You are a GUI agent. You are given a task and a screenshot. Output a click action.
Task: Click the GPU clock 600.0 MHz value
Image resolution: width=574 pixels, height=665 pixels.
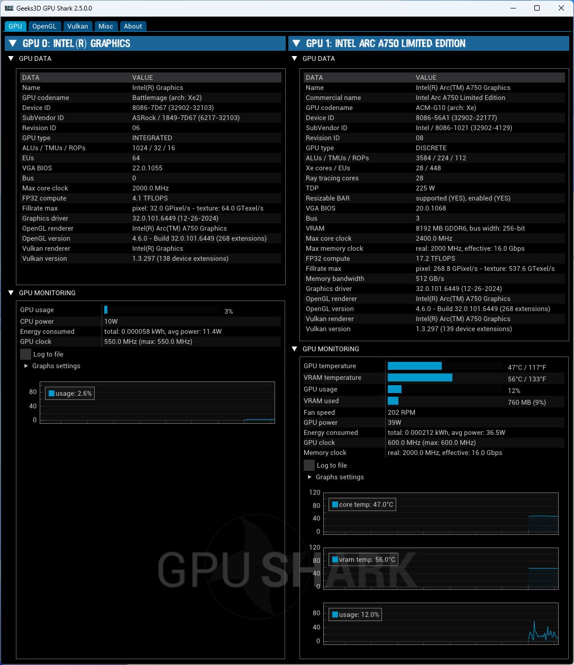click(432, 443)
